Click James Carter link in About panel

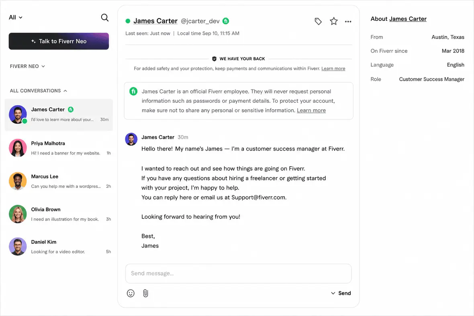tap(408, 19)
